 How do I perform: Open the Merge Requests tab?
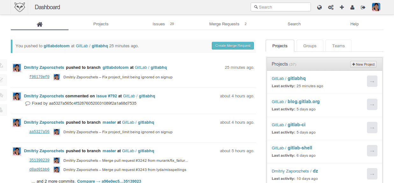224,24
